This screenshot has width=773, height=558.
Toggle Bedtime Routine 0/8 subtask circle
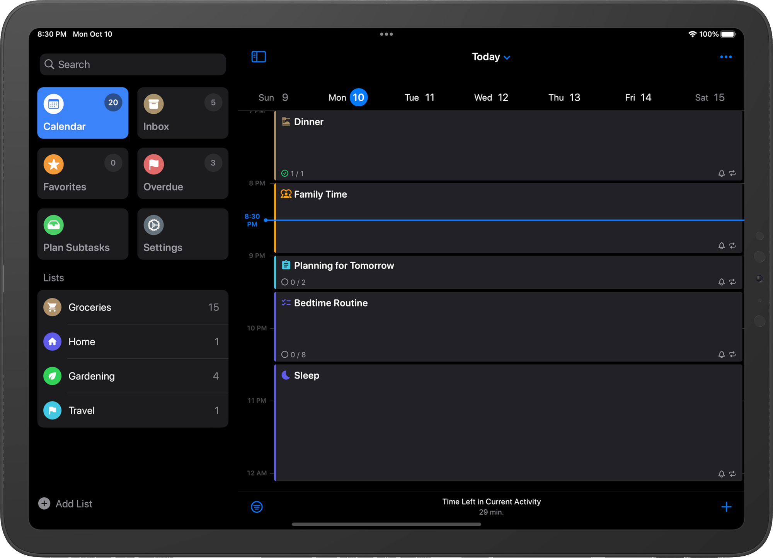coord(285,355)
